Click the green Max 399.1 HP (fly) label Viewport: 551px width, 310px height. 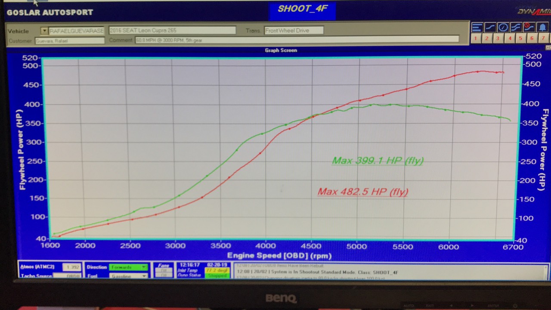[x=378, y=161]
